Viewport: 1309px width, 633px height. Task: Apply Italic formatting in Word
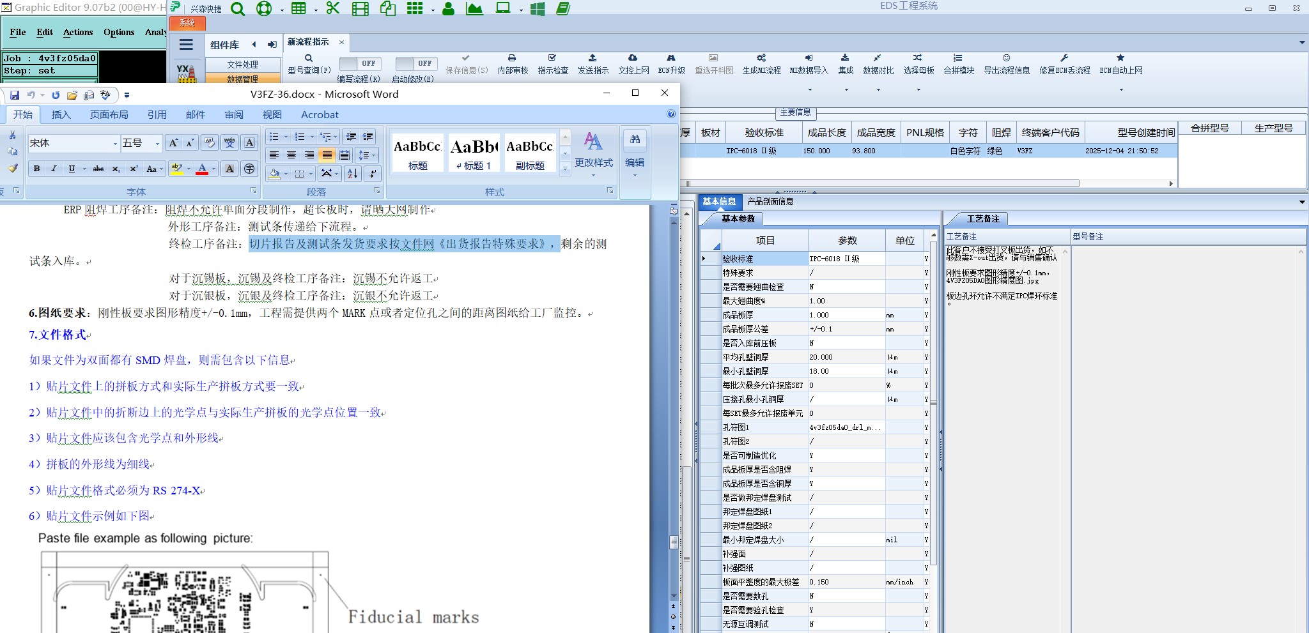(x=54, y=169)
